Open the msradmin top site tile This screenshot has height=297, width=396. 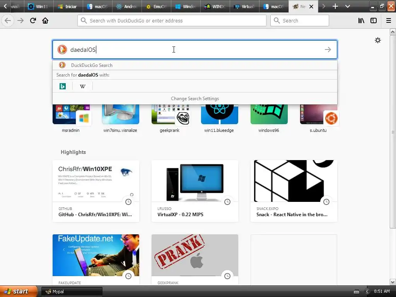(x=71, y=119)
